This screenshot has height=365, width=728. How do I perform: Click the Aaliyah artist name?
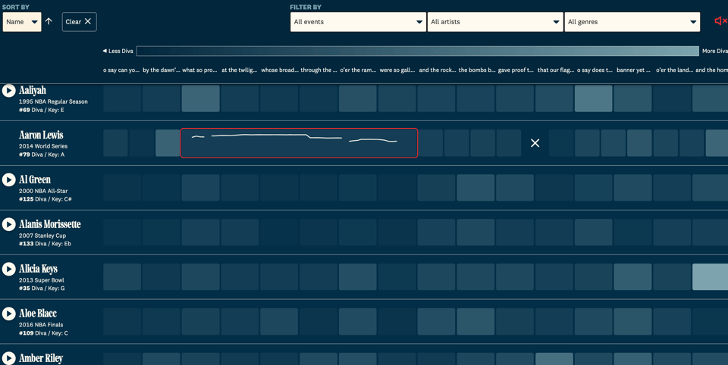point(33,90)
